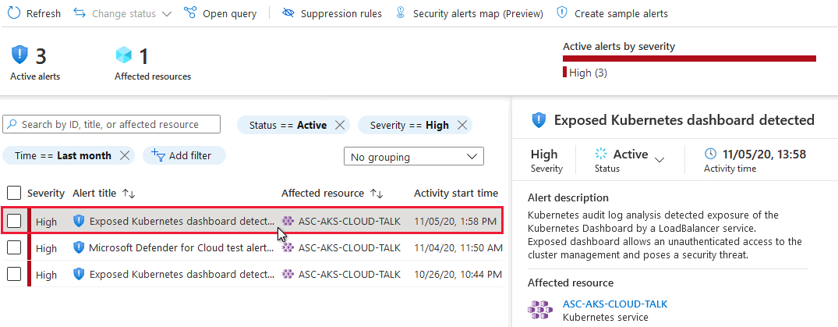Screen dimensions: 838x327
Task: Click the ASC-AKS-CLOUD-TALK resource in the 11/05/20 row
Action: click(x=349, y=221)
